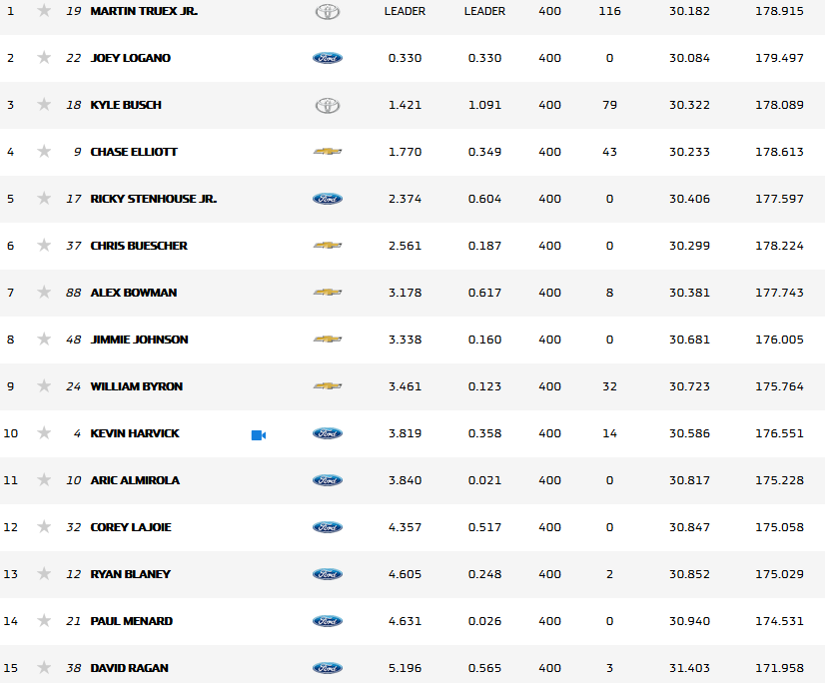The height and width of the screenshot is (683, 825).
Task: Mark Jimmie Johnson with the star icon
Action: (44, 340)
